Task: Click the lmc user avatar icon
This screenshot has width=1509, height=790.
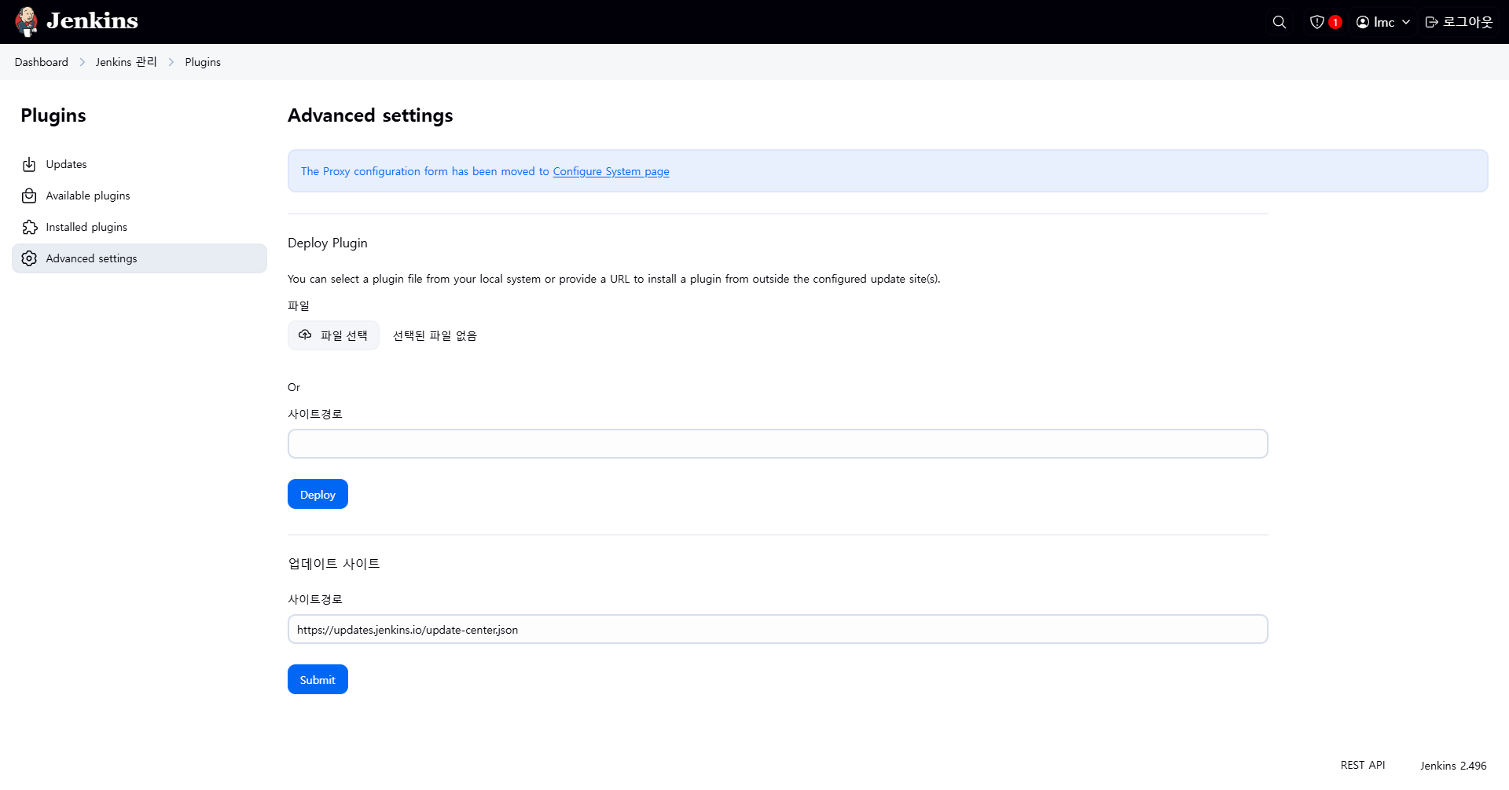Action: tap(1363, 22)
